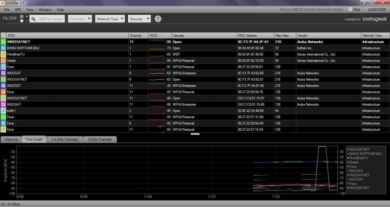390x207 pixels.
Task: Sort by the MAC Address column header
Action: pyautogui.click(x=255, y=35)
